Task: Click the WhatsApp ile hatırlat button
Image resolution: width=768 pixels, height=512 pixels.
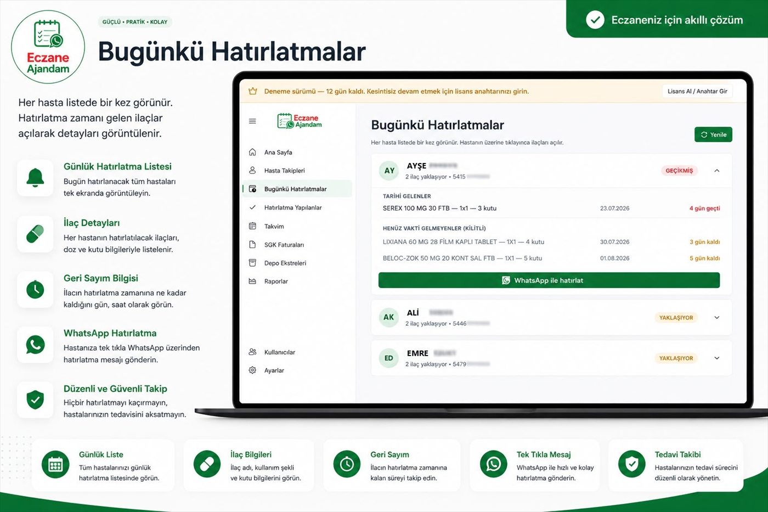Action: coord(549,280)
